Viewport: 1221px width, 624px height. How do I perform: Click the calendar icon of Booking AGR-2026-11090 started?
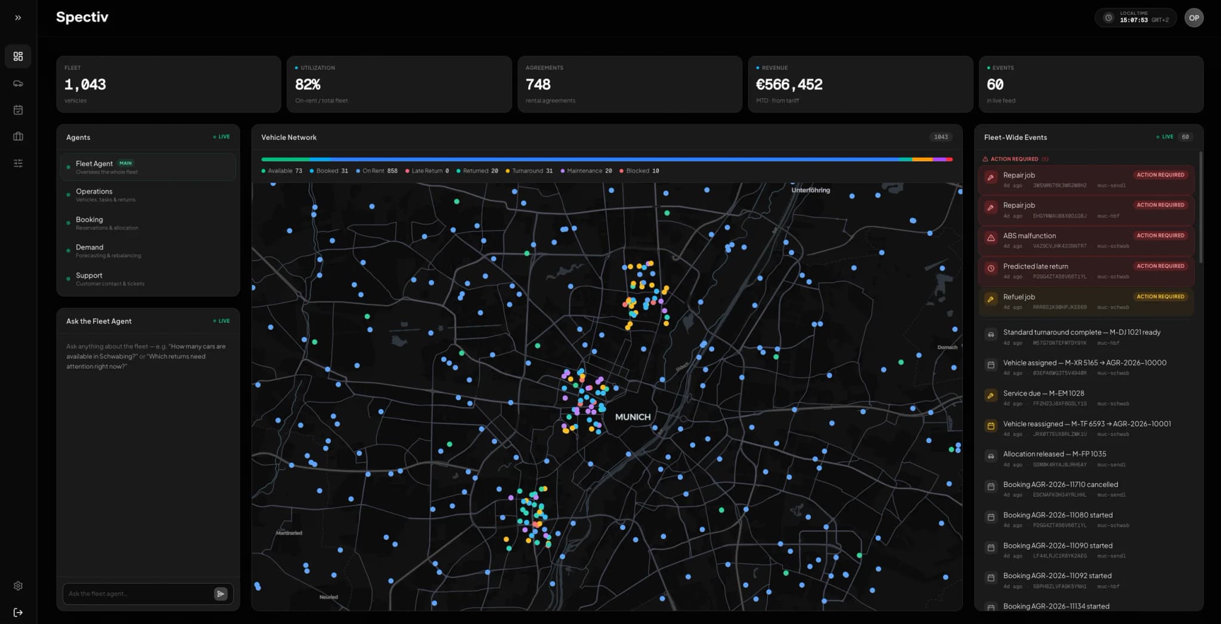[x=991, y=548]
